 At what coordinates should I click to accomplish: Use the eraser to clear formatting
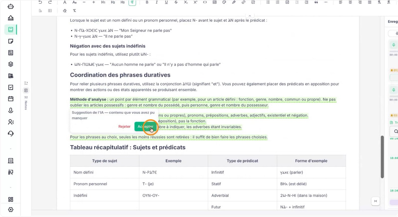coord(65,11)
